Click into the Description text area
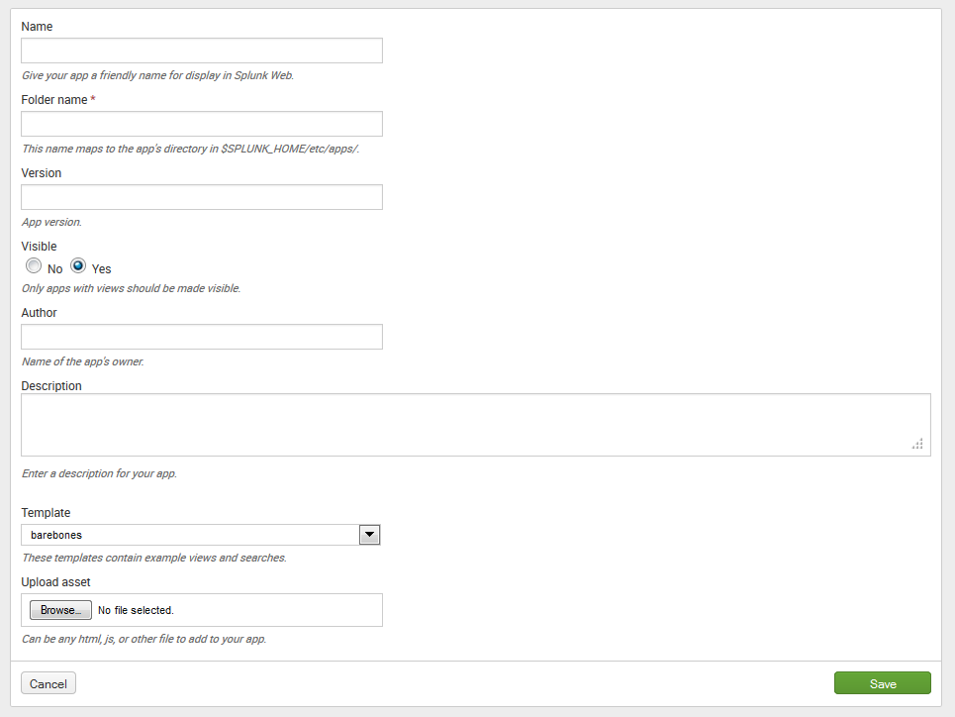The image size is (955, 717). point(476,425)
